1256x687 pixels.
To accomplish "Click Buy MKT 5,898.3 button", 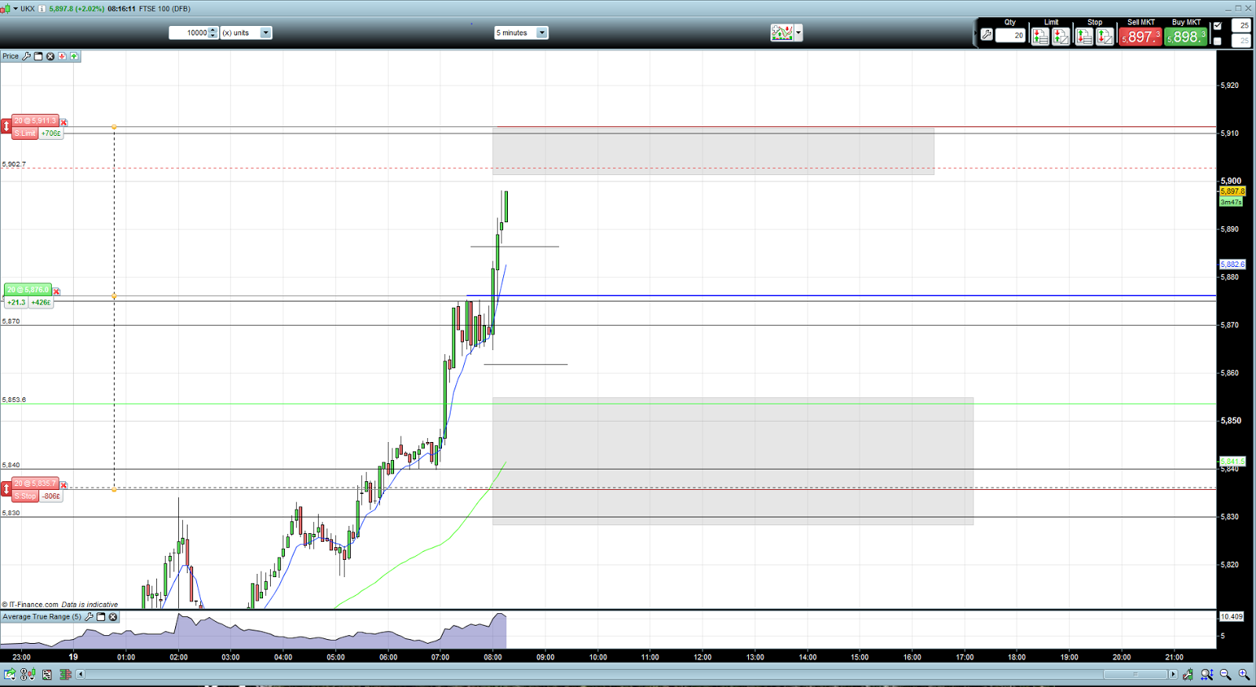I will (1185, 36).
